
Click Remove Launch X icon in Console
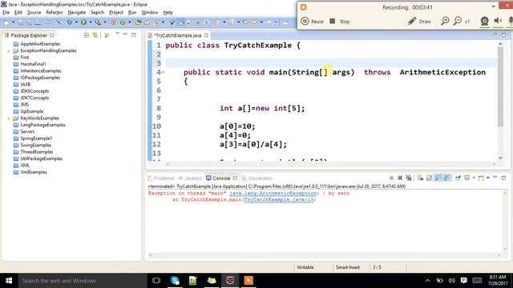click(400, 178)
